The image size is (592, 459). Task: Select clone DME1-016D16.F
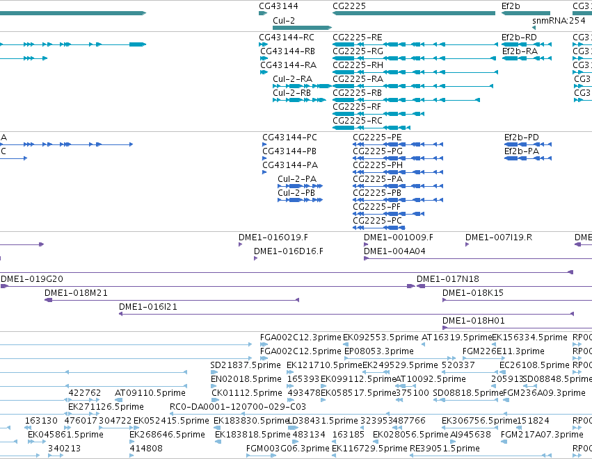click(x=289, y=252)
